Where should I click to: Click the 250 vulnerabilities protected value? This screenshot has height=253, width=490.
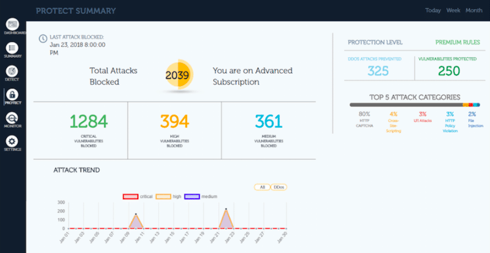(449, 71)
